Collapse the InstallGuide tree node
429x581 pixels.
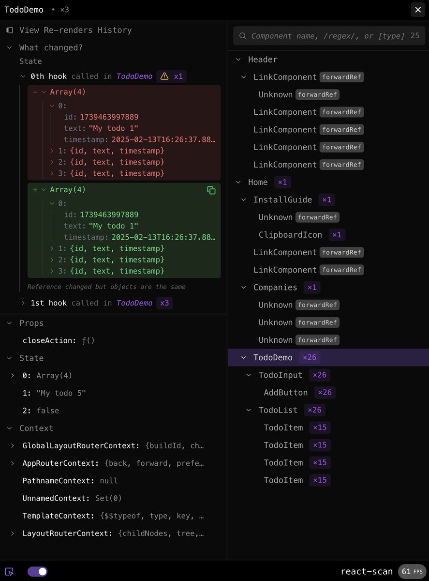pos(244,199)
